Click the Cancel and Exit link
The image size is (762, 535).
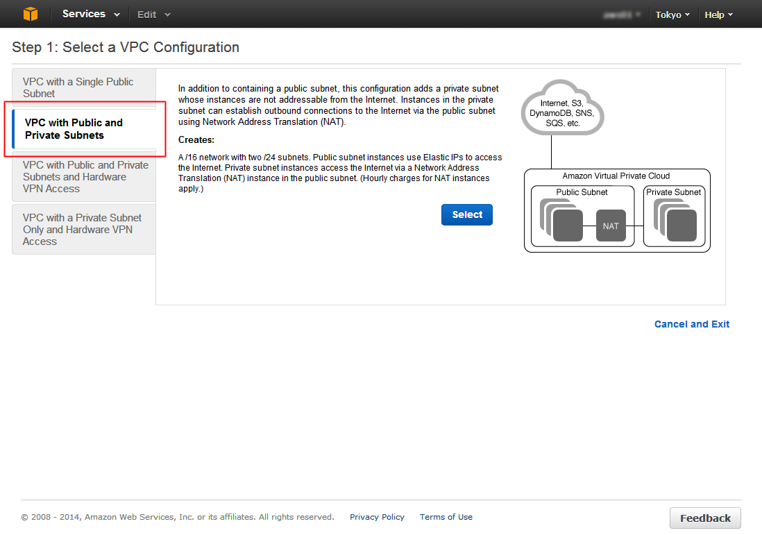coord(691,324)
